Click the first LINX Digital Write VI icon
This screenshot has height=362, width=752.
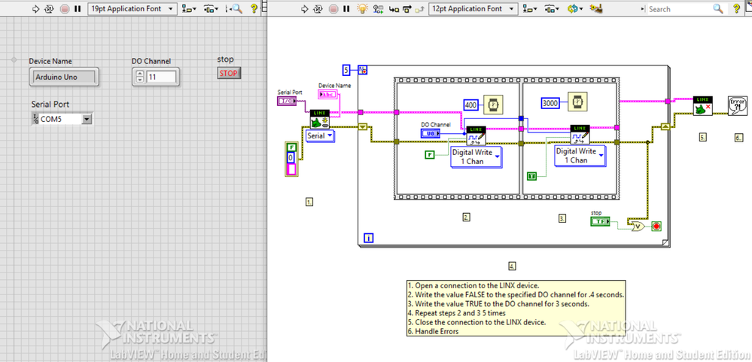point(476,135)
